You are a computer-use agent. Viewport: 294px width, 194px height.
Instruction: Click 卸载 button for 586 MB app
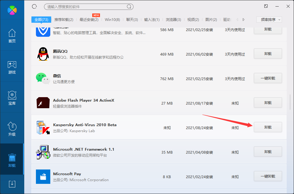(x=268, y=30)
